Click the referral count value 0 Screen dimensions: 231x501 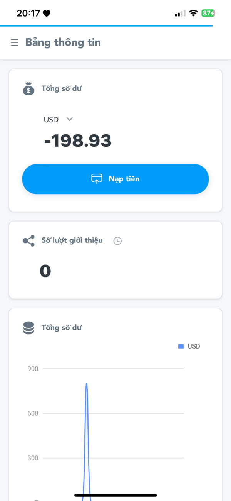tap(45, 271)
